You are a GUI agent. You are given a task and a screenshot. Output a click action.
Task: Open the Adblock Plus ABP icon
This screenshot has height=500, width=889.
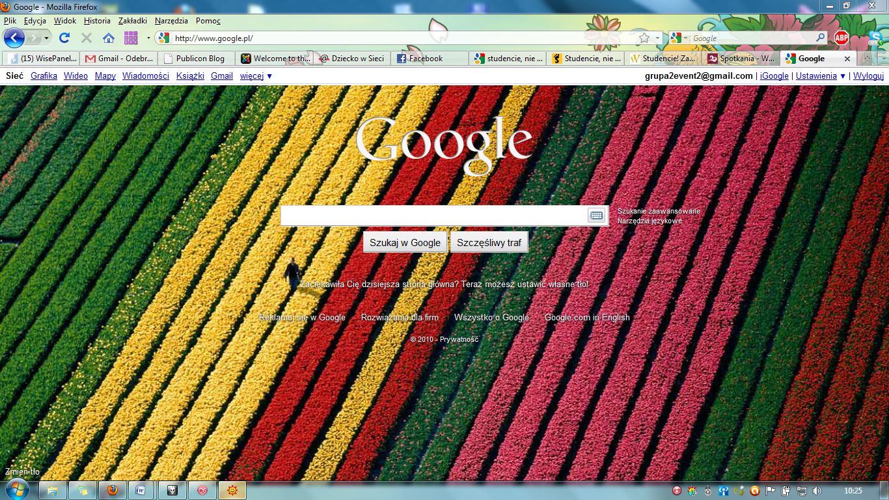coord(841,38)
